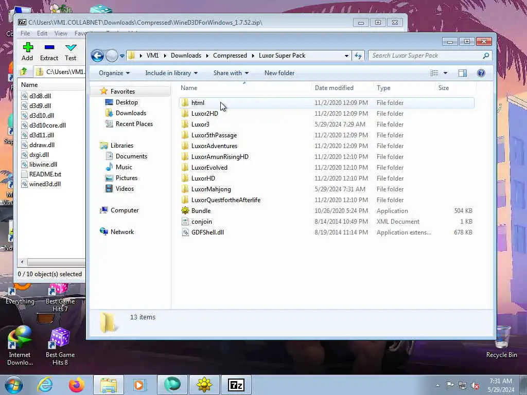The width and height of the screenshot is (527, 395).
Task: Open the View menu in 7-Zip
Action: (x=61, y=33)
